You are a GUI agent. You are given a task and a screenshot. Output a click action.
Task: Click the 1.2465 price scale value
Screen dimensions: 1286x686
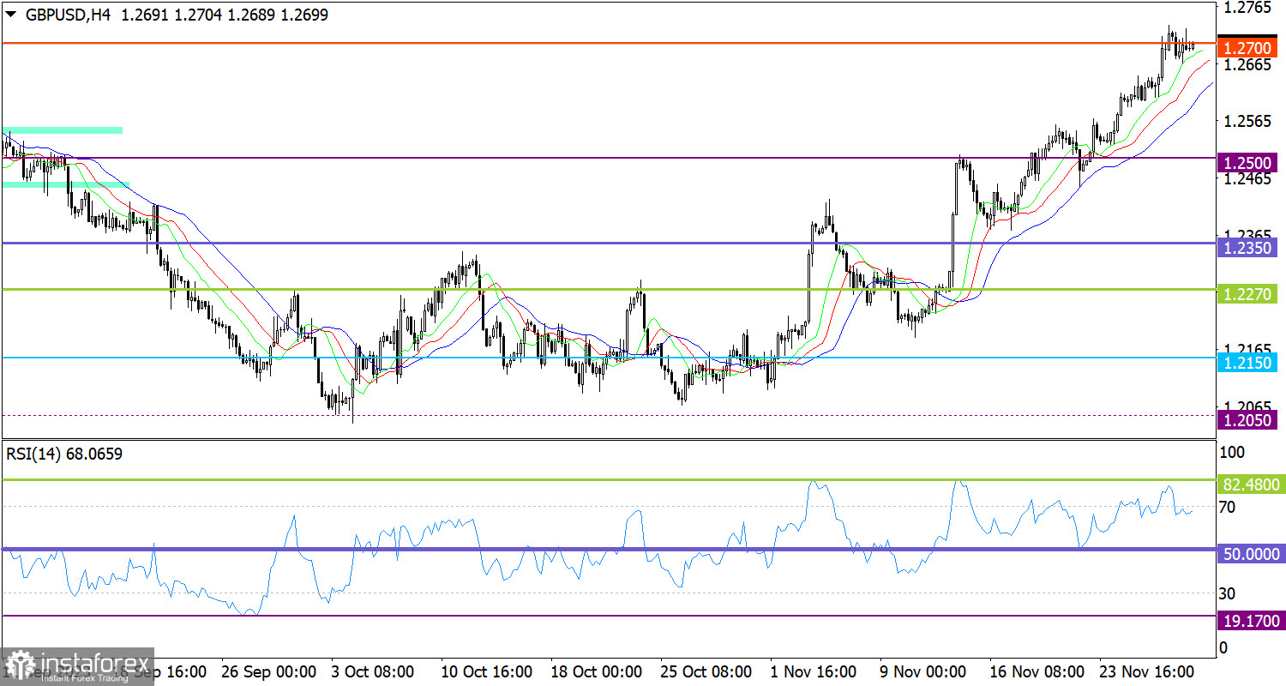[x=1247, y=178]
